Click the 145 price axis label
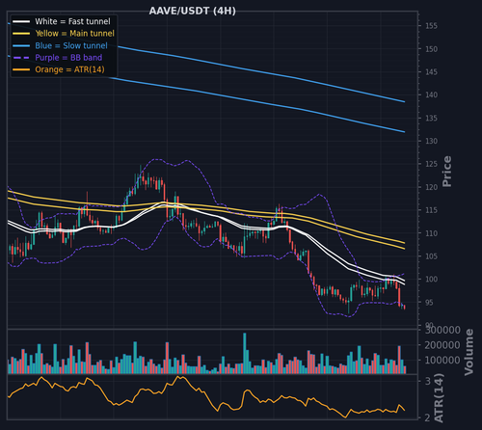 point(431,72)
